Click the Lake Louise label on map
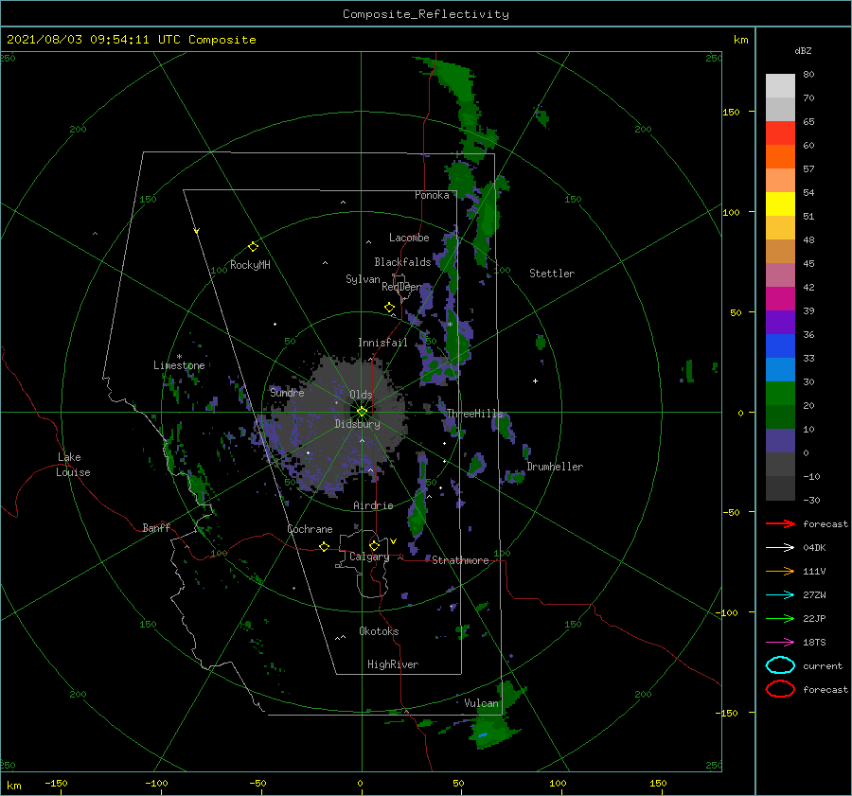 click(x=73, y=465)
